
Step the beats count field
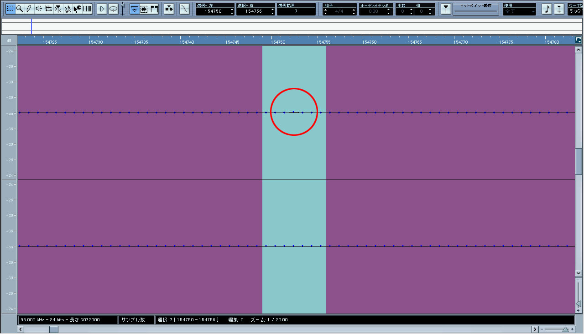[x=431, y=11]
